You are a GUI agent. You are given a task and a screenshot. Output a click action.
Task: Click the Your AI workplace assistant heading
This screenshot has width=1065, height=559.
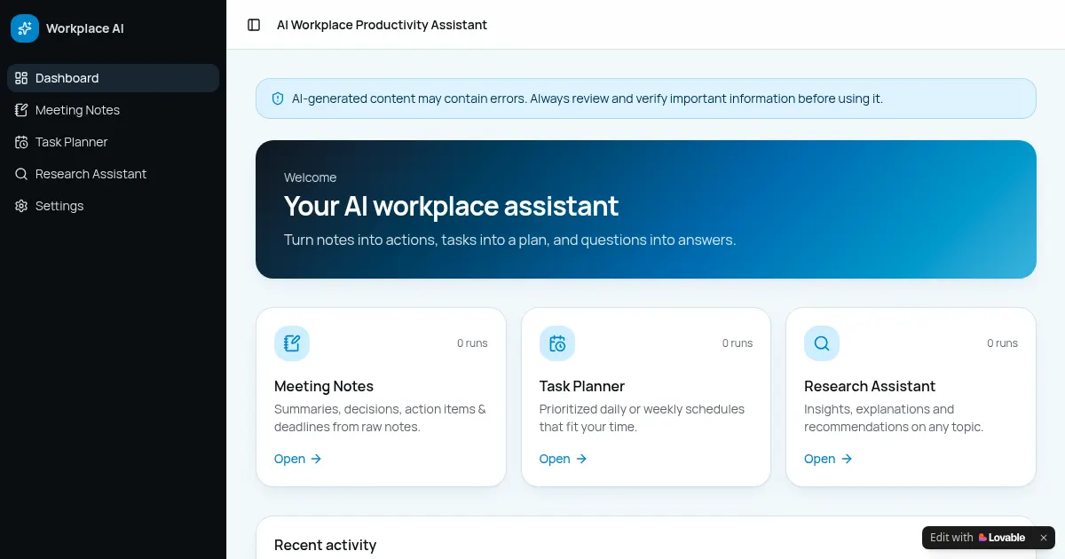(451, 206)
